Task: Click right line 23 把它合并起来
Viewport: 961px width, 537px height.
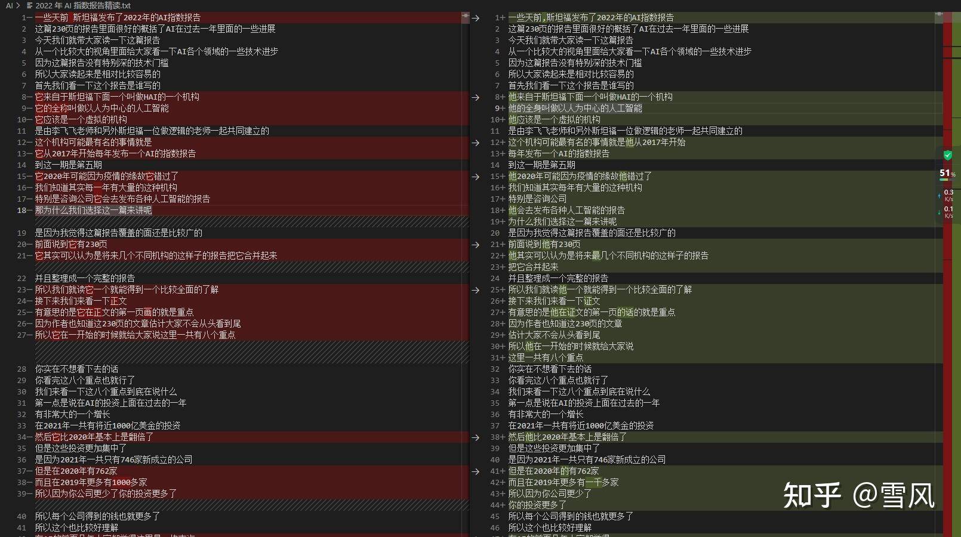Action: [x=533, y=267]
